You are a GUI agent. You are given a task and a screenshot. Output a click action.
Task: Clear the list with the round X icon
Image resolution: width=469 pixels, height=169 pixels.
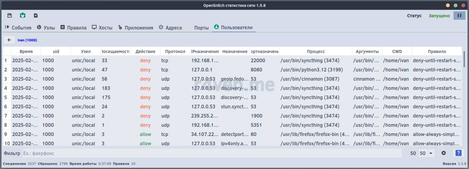pos(443,153)
